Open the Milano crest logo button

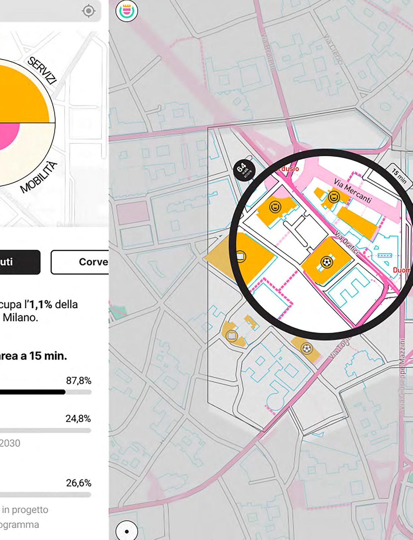click(x=126, y=11)
